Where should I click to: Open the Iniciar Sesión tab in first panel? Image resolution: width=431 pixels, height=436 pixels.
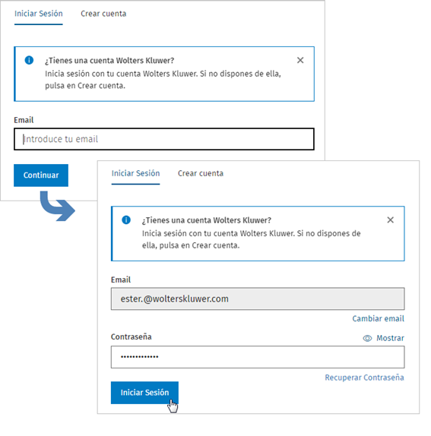click(39, 14)
